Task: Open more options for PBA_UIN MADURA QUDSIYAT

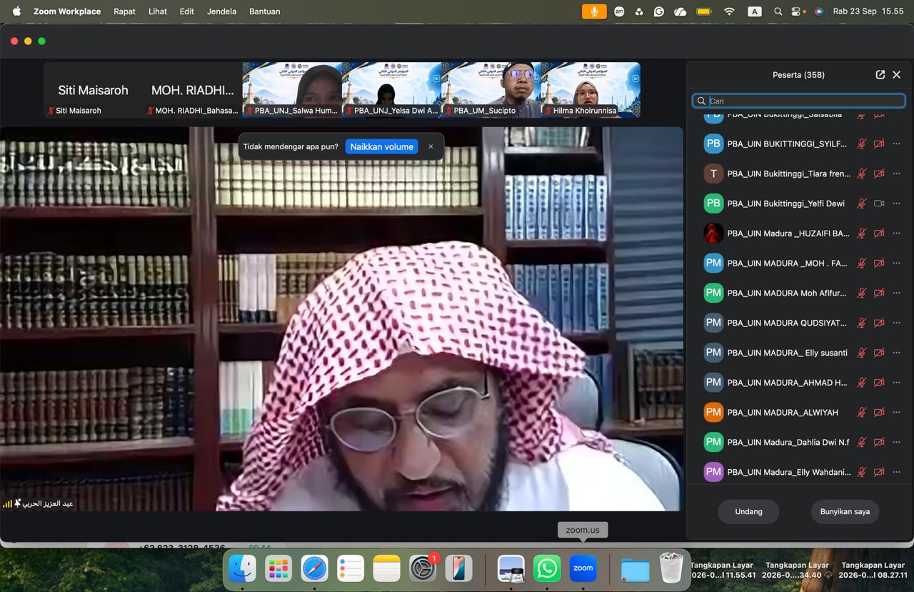Action: click(x=897, y=323)
